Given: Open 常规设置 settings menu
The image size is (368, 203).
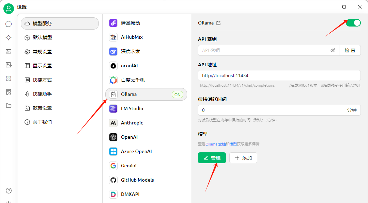Looking at the screenshot, I should 60,51.
